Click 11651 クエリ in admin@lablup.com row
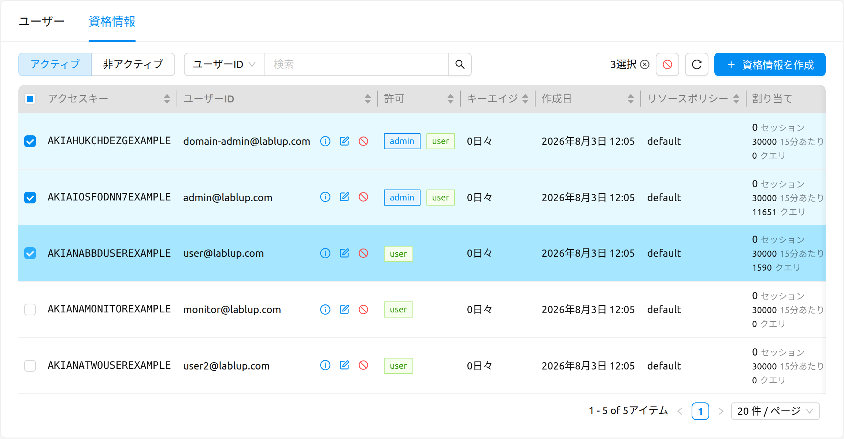Screen dimensions: 844x439 [779, 212]
